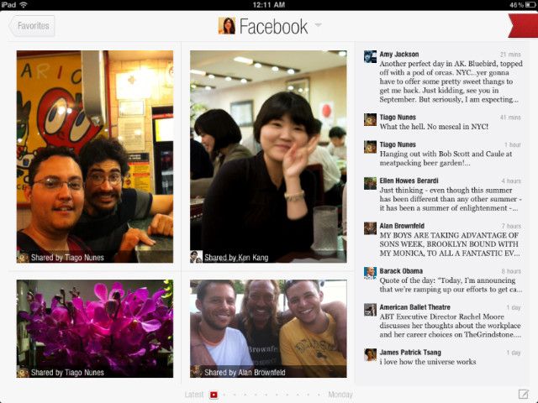This screenshot has width=538, height=403.
Task: Open Amy Jackson's name link
Action: [399, 54]
